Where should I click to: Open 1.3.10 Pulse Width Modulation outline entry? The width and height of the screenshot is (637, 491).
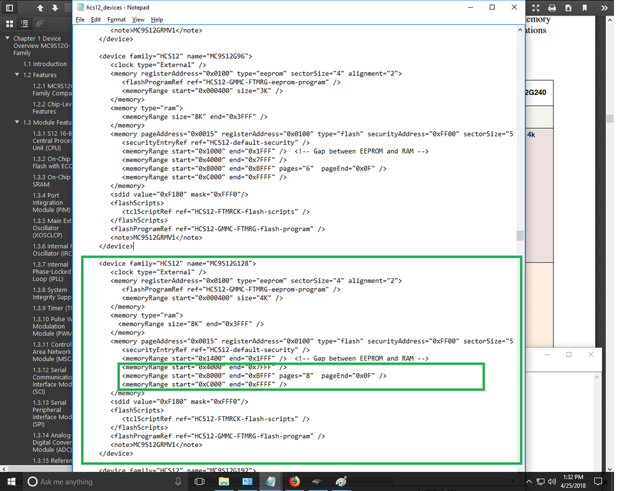point(52,326)
